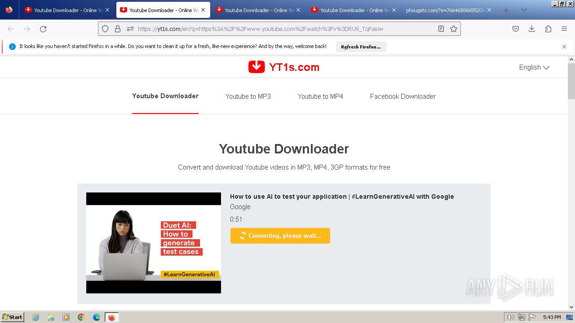The width and height of the screenshot is (575, 323).
Task: Click the Refresh Firefox… button
Action: pyautogui.click(x=361, y=47)
